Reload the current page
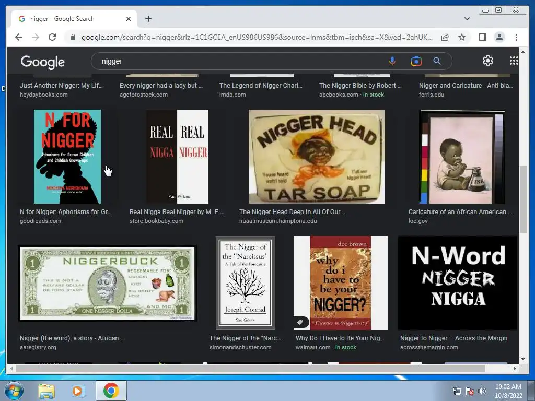 [52, 37]
